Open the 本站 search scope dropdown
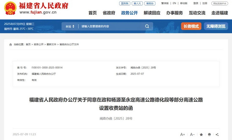232x140 pixels. (70, 26)
